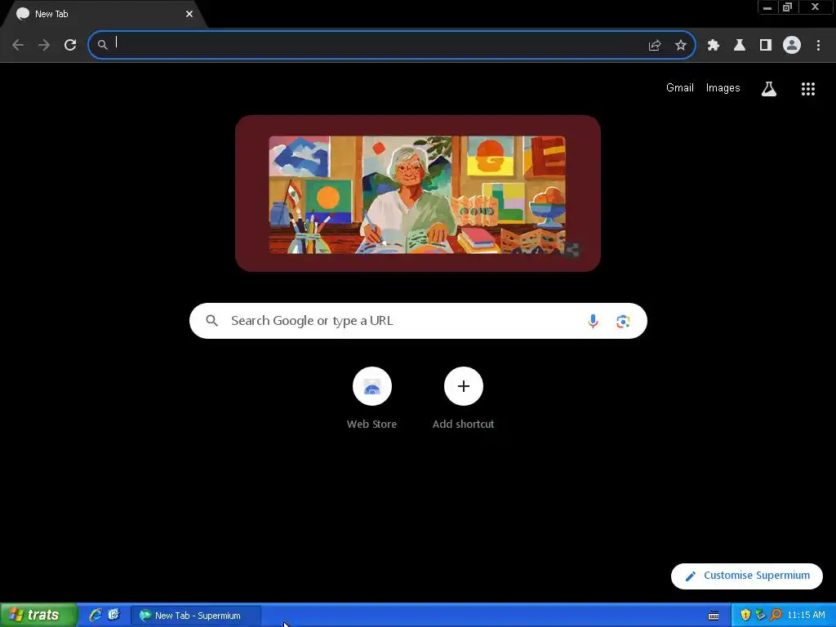836x627 pixels.
Task: Open experiments flask in the toolbar
Action: tap(740, 46)
